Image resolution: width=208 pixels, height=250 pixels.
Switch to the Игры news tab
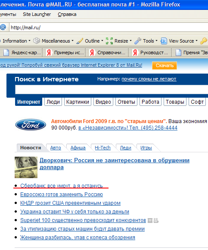[146, 148]
